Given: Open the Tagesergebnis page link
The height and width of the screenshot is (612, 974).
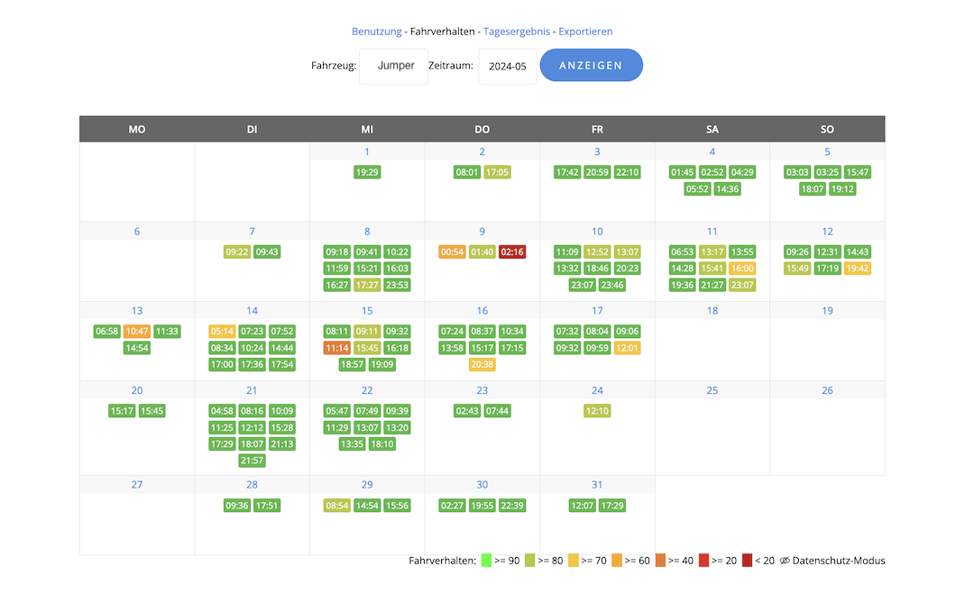Looking at the screenshot, I should pos(518,32).
